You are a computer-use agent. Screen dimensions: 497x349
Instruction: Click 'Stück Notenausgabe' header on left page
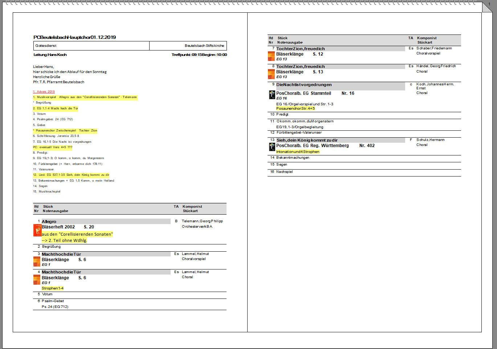coord(55,209)
